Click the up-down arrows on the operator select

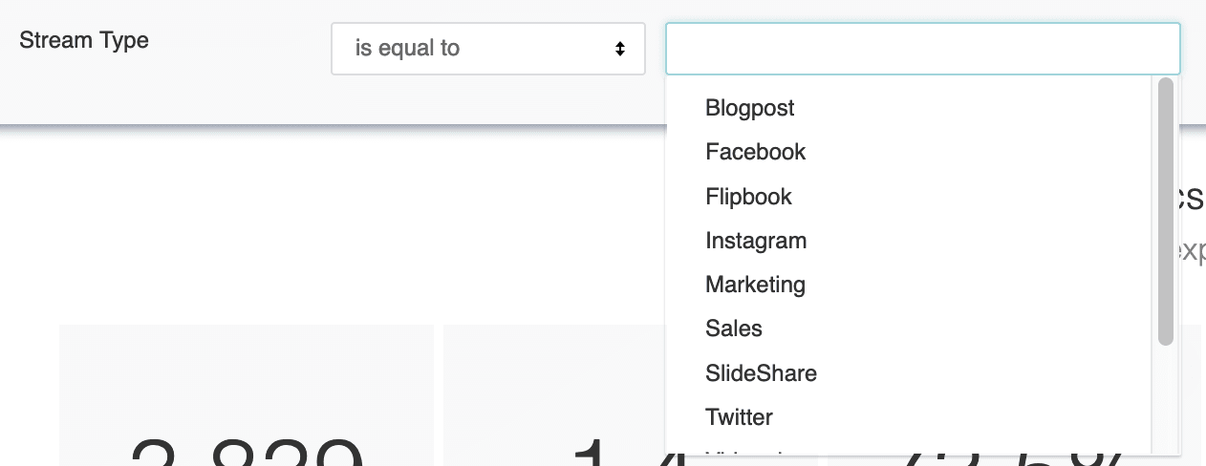pyautogui.click(x=620, y=49)
